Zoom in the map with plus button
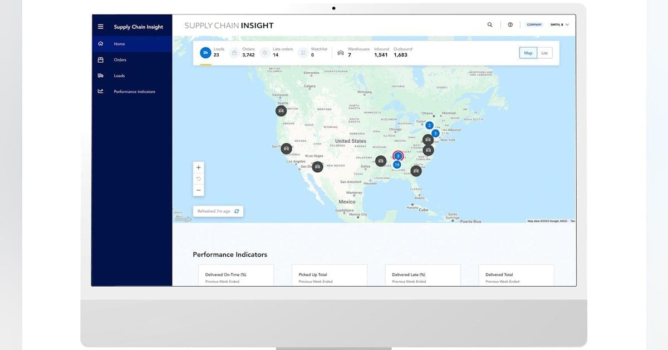Screen dimensions: 668x350 point(199,167)
